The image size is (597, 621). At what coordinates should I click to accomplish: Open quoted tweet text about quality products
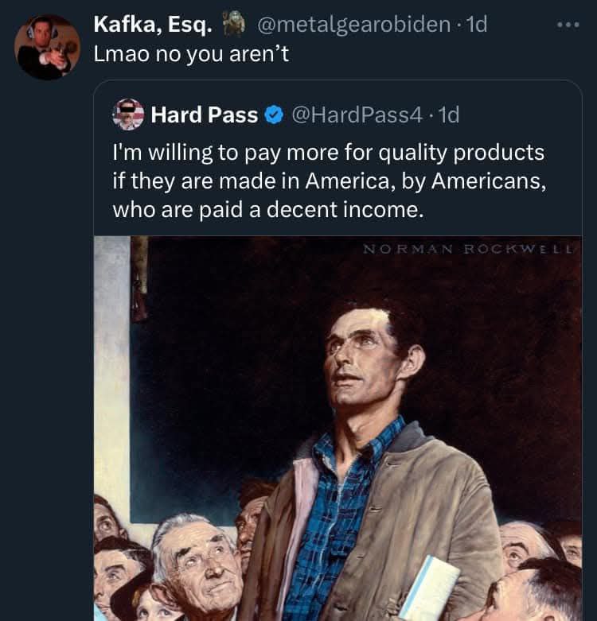point(329,180)
